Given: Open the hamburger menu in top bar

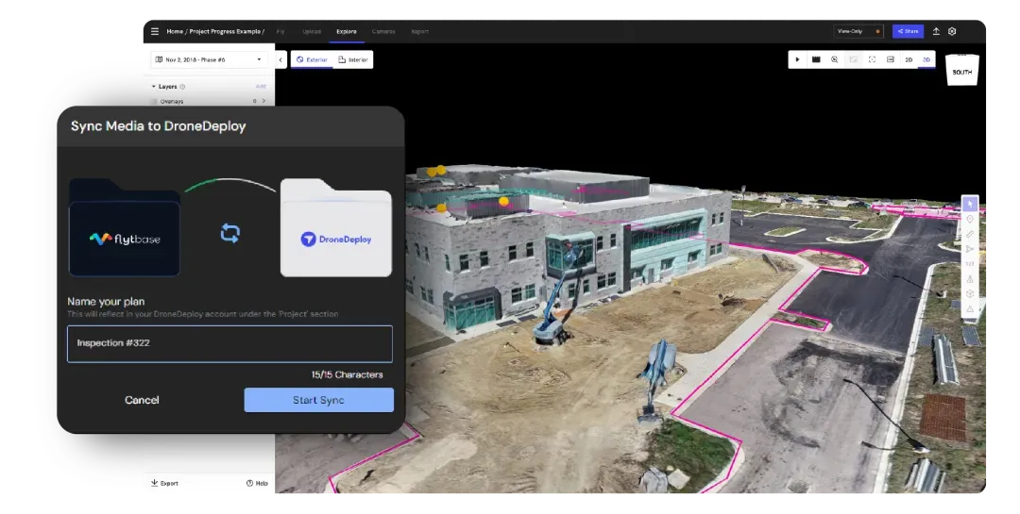Looking at the screenshot, I should point(155,31).
